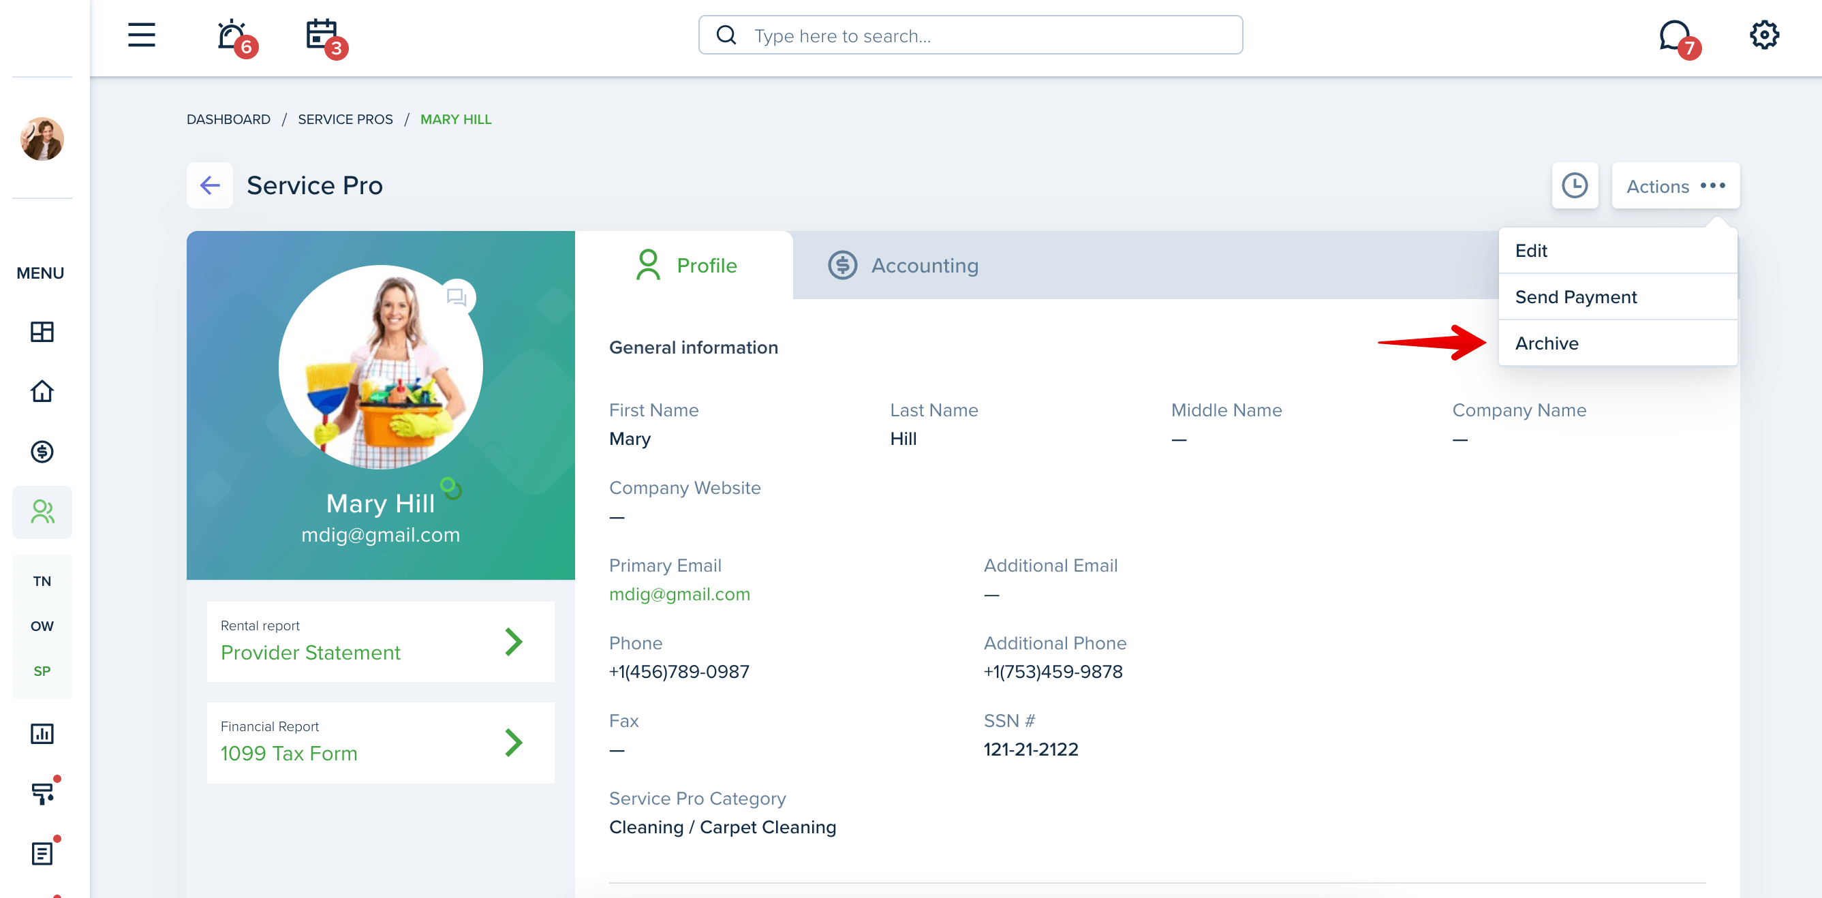Viewport: 1822px width, 898px height.
Task: Click additional phone +1(753)459-9878
Action: click(x=1053, y=672)
